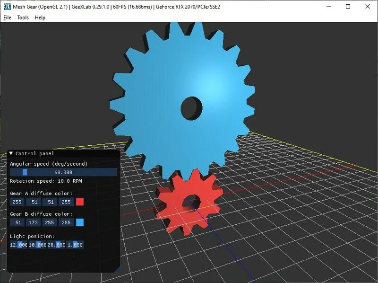Click Gear B green value field 173
The width and height of the screenshot is (378, 283).
point(34,222)
